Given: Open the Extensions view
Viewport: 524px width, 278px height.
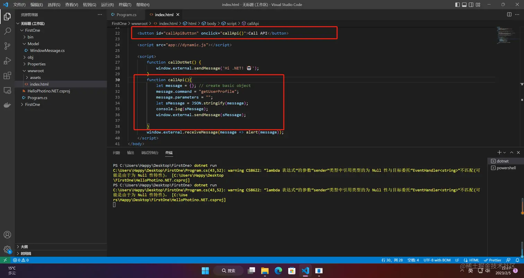Looking at the screenshot, I should [x=7, y=76].
